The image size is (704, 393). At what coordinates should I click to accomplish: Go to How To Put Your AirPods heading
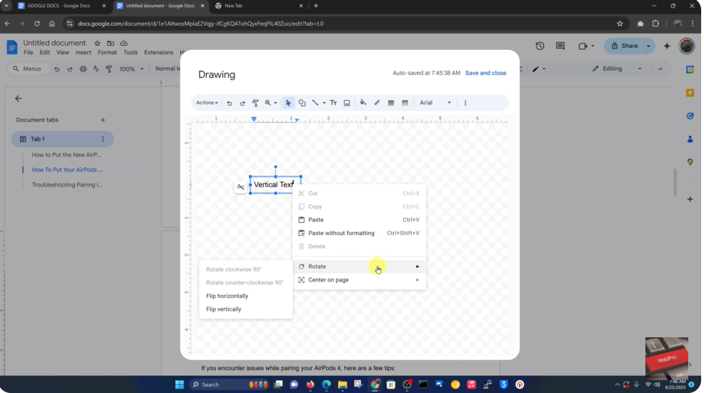pos(67,169)
